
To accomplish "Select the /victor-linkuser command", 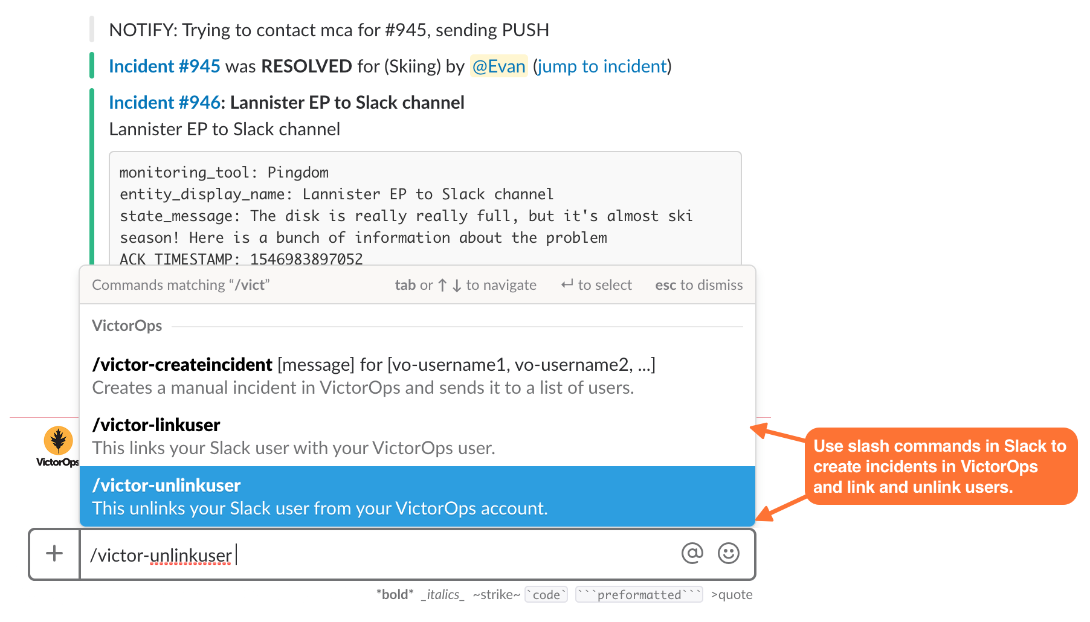I will coord(418,436).
